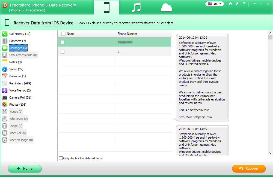The image size is (273, 177).
Task: Check the highlighted first message row checkbox
Action: (63, 42)
